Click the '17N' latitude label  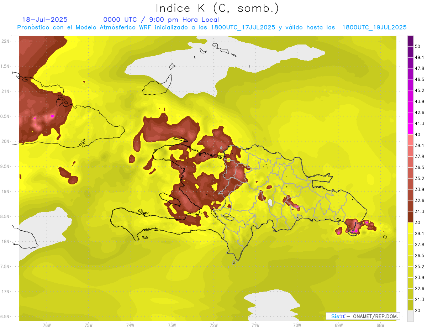[5, 292]
